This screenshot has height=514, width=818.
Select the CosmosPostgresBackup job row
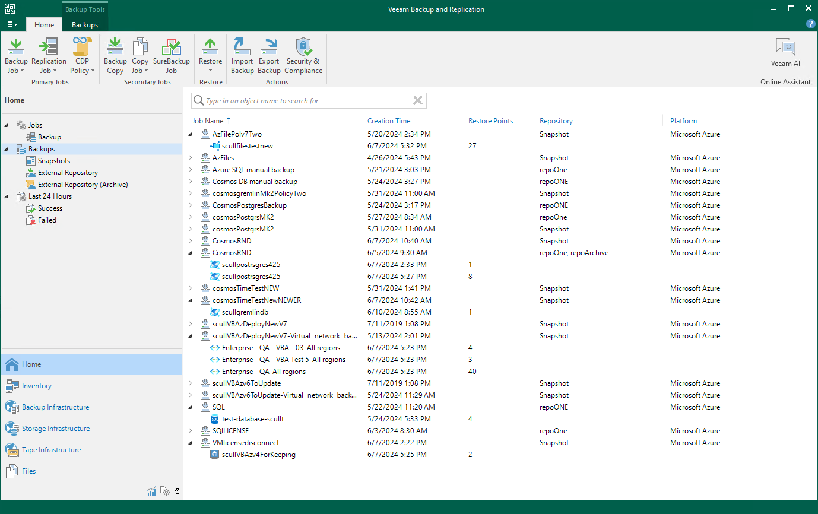[x=249, y=205]
